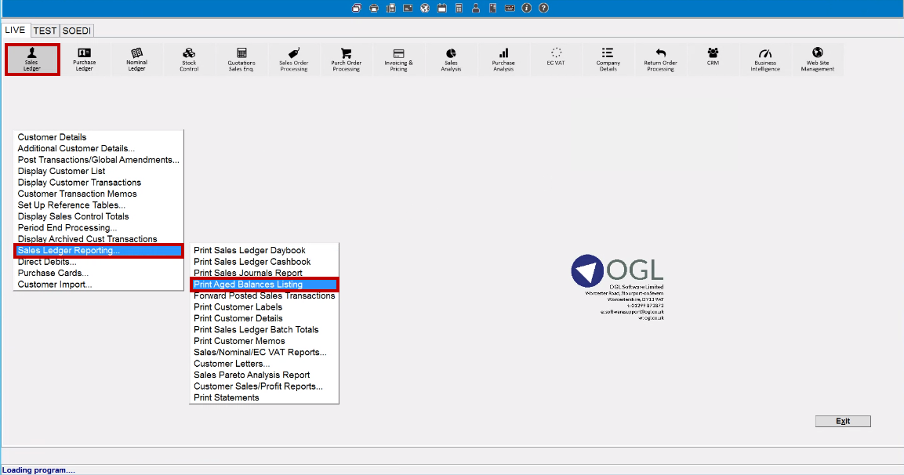Open Period End Processing submenu

tap(99, 227)
